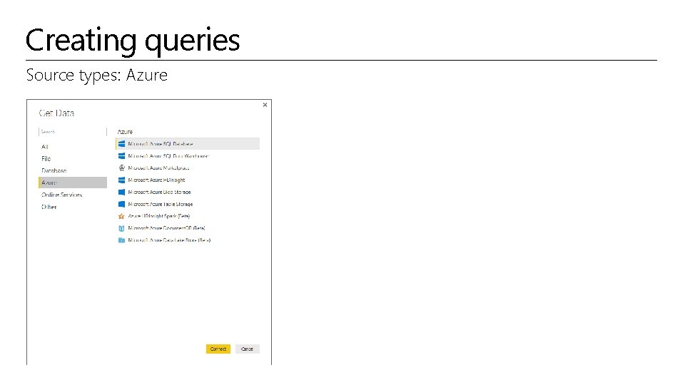This screenshot has width=685, height=385.
Task: Click the yellow Connect button
Action: tap(218, 349)
